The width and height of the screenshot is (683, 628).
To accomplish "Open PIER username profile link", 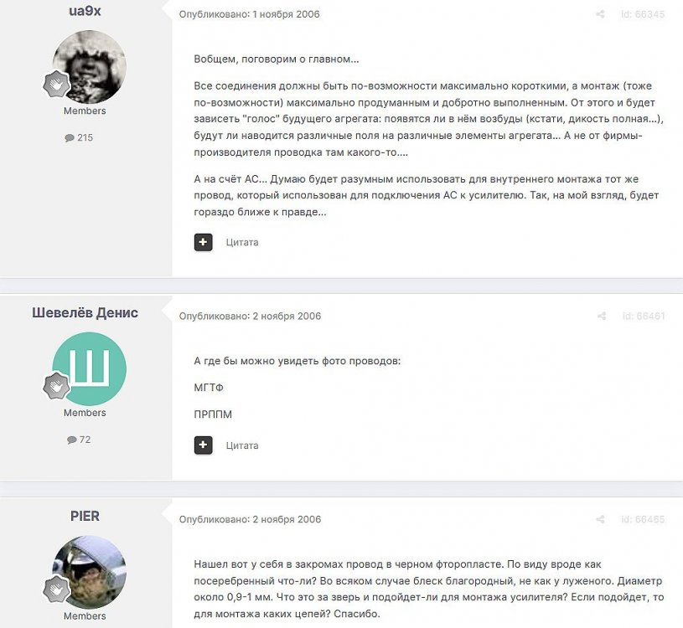I will [85, 516].
